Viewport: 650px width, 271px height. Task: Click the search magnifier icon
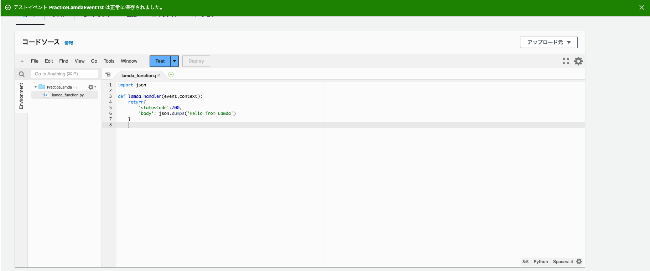coord(22,74)
